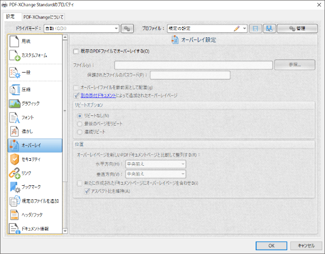Click the ファイル(y) path input field
This screenshot has width=325, height=254.
[193, 66]
